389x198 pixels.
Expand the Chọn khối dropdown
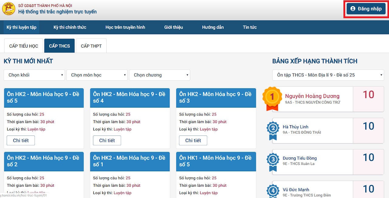click(x=34, y=75)
